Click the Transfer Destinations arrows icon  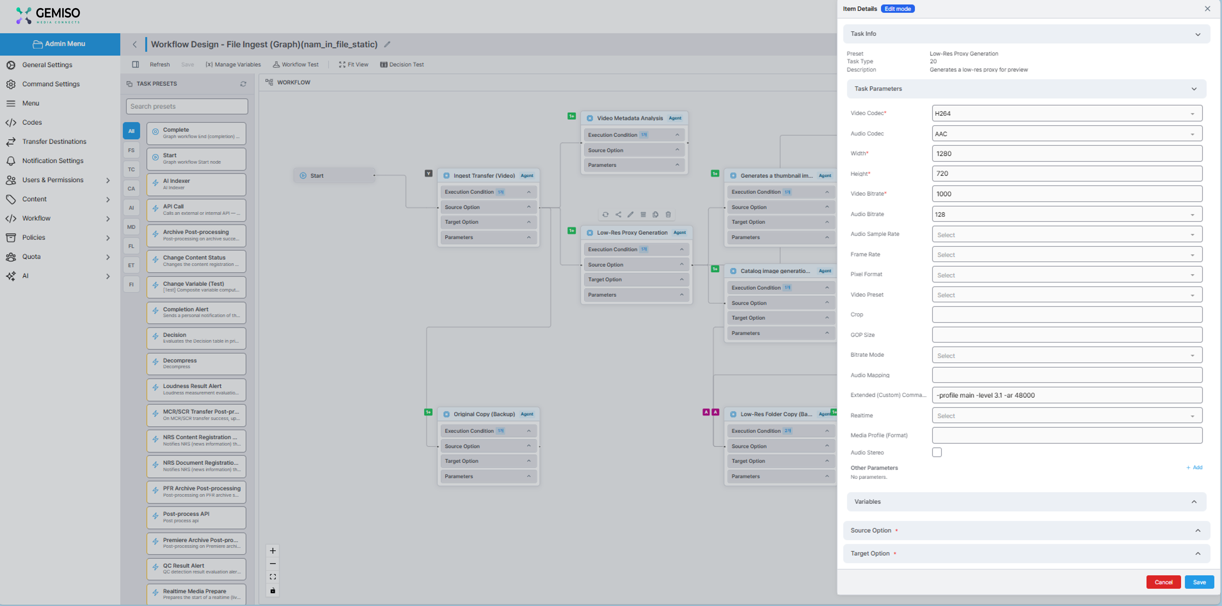click(11, 142)
